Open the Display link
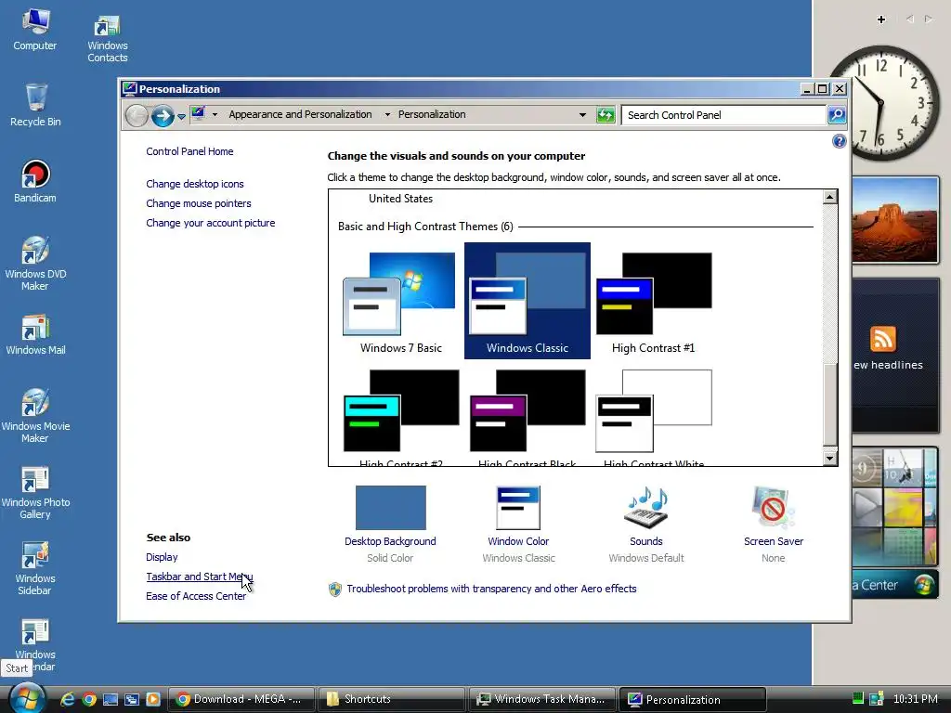The height and width of the screenshot is (713, 951). pos(162,557)
